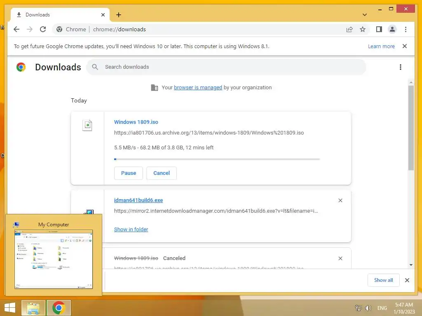Open the My Computer window preview thumbnail
Screen dimensions: 422x316
click(54, 259)
